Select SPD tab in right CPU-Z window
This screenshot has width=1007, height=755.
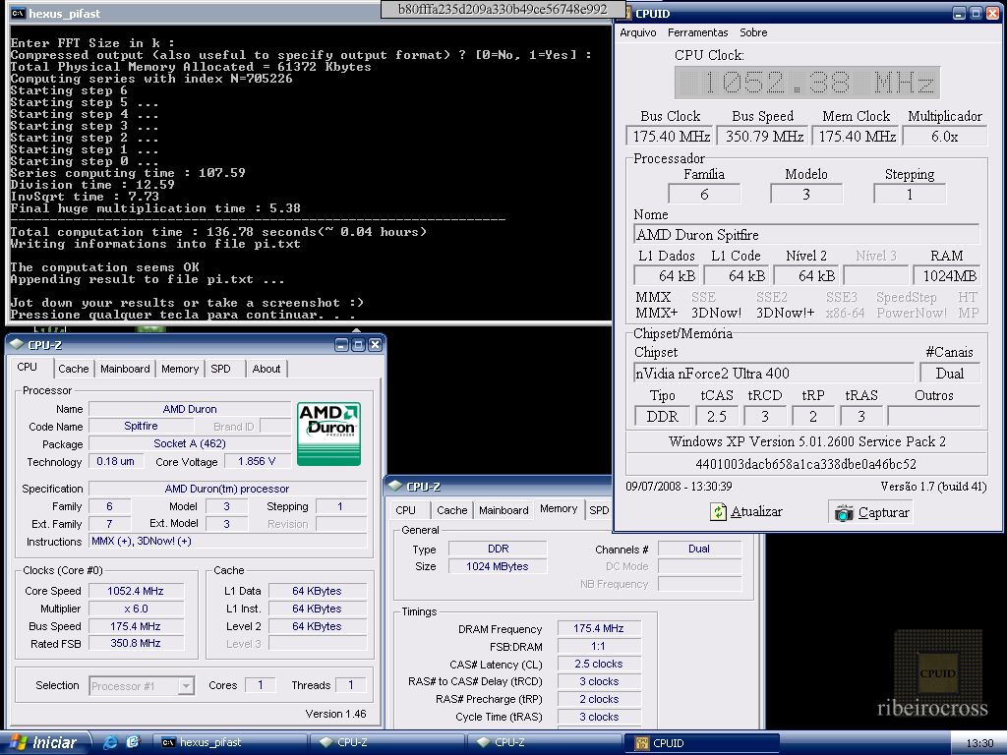599,510
